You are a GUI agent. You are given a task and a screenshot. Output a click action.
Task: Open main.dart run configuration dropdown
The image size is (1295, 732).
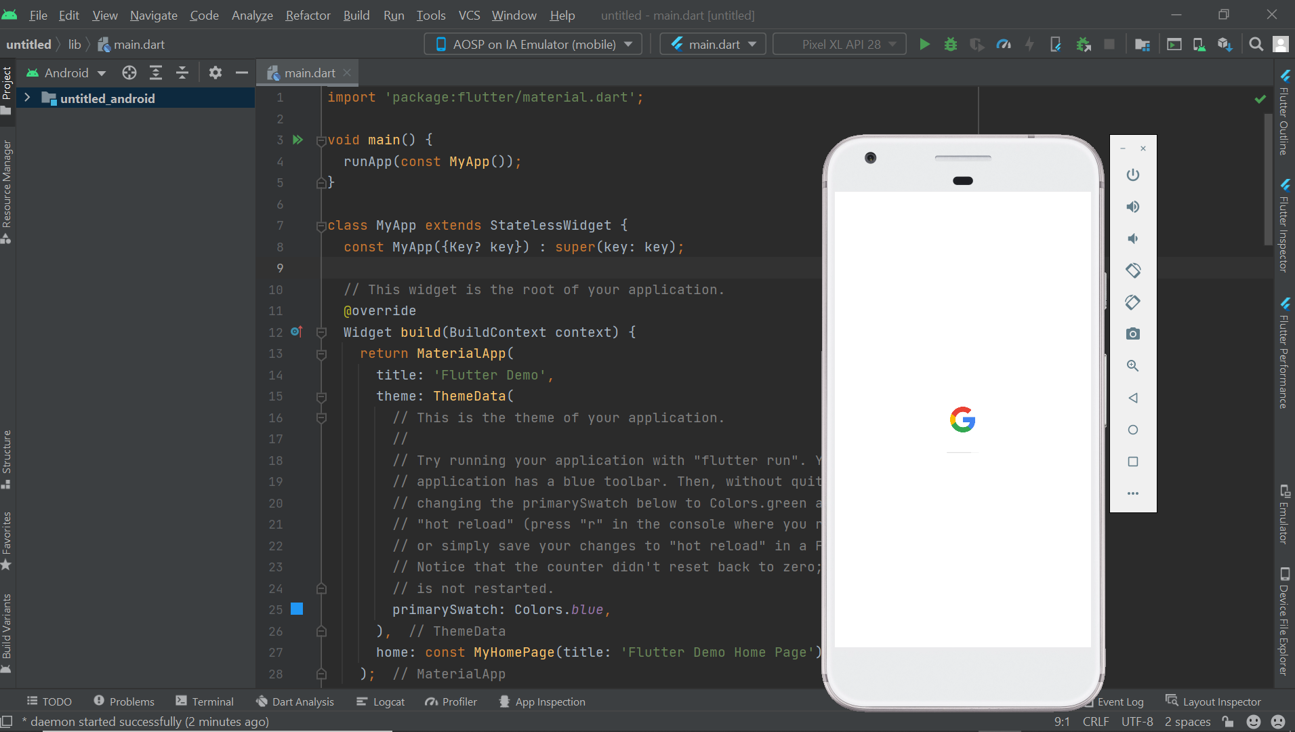pos(713,45)
